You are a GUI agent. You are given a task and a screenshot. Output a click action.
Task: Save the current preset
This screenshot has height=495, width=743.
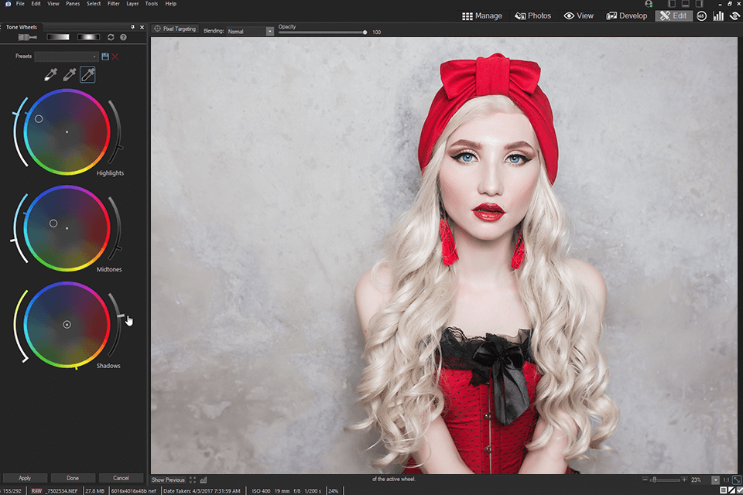105,56
